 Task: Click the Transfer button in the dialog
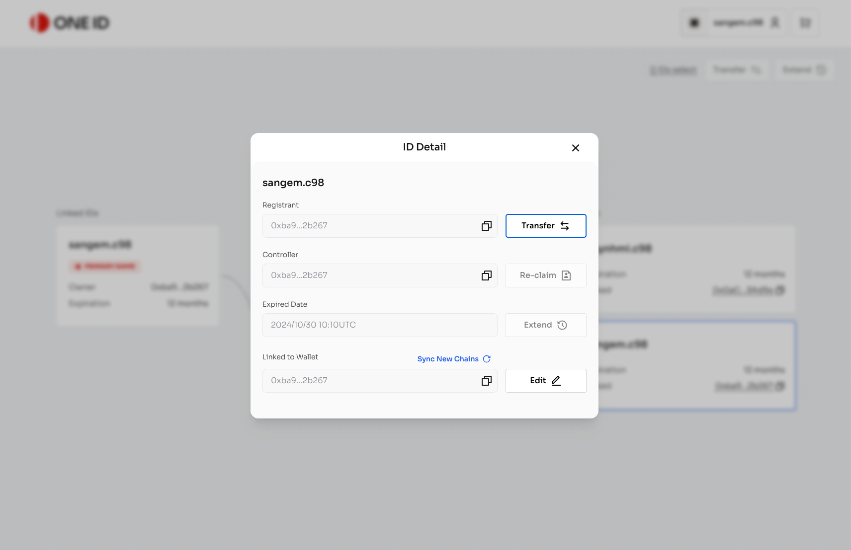tap(546, 226)
